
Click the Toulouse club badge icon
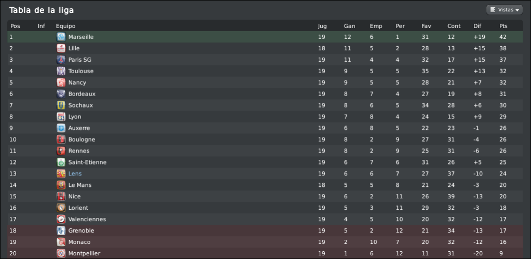click(61, 71)
